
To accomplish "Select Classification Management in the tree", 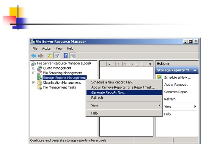I will (x=62, y=83).
